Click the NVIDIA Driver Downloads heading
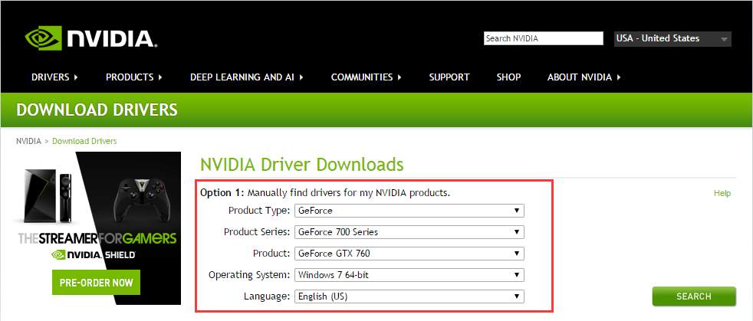 301,165
